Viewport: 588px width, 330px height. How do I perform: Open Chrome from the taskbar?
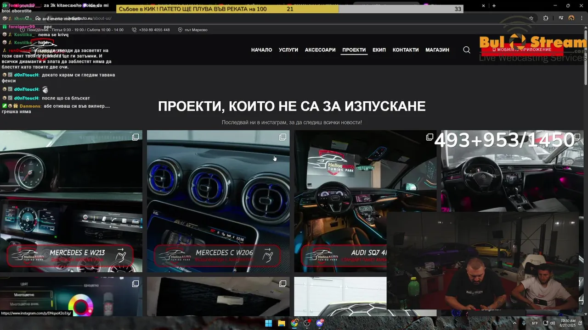(294, 323)
